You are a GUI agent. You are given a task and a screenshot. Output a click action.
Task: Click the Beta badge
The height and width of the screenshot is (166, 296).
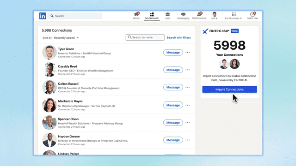[234, 31]
